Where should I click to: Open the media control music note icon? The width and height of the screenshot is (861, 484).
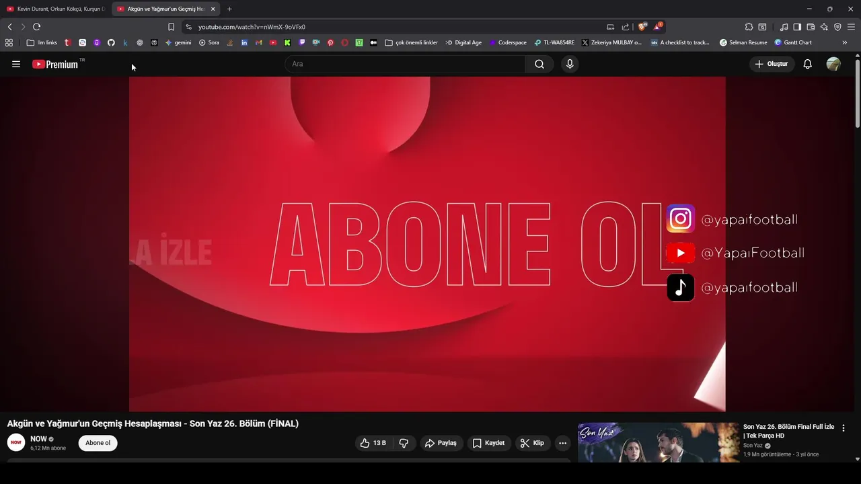click(784, 27)
